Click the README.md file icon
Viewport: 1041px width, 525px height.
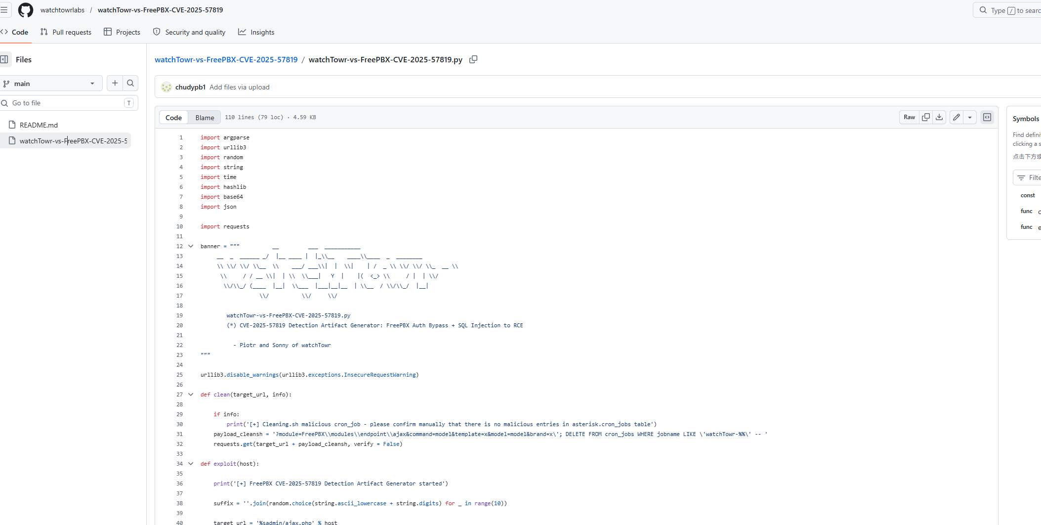coord(12,125)
